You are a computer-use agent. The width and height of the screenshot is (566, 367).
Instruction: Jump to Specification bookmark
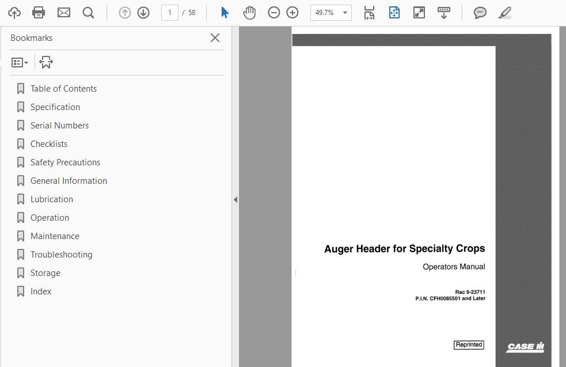(55, 107)
